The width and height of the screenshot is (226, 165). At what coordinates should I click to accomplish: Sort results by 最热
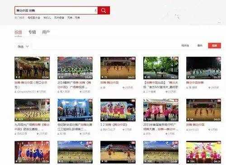(x=200, y=46)
